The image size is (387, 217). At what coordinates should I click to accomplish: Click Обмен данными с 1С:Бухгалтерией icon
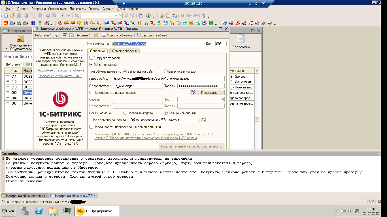20,38
